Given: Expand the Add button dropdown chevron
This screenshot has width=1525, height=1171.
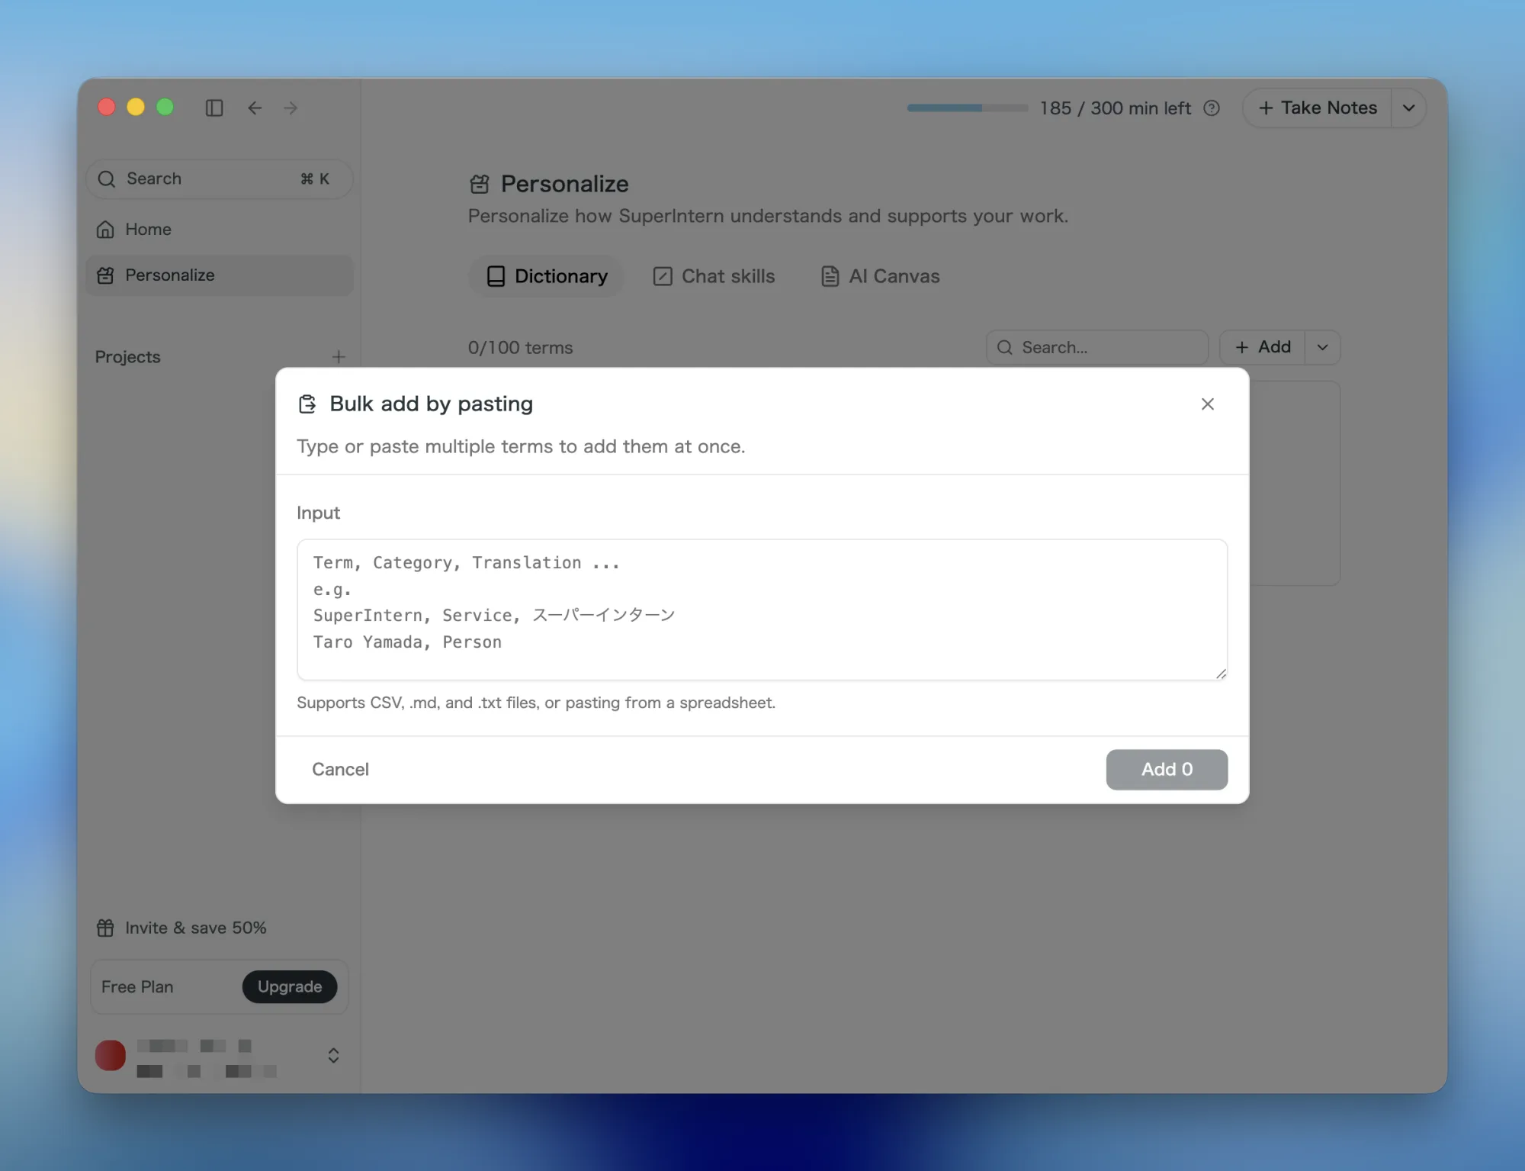Looking at the screenshot, I should point(1323,347).
